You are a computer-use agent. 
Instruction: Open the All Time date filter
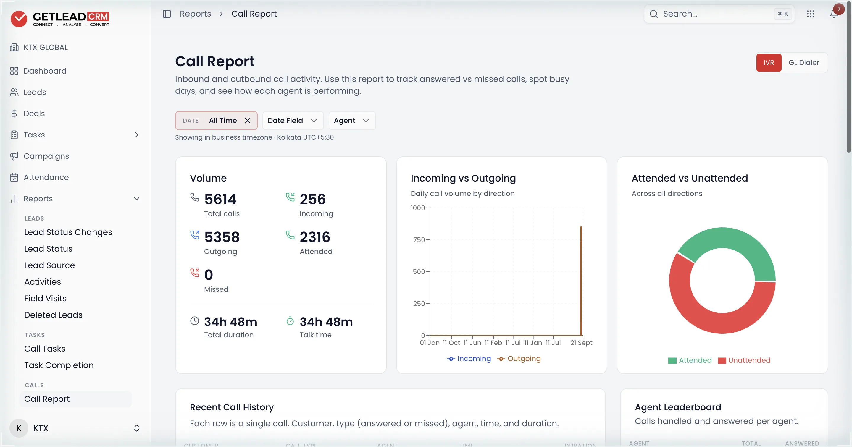(x=216, y=121)
